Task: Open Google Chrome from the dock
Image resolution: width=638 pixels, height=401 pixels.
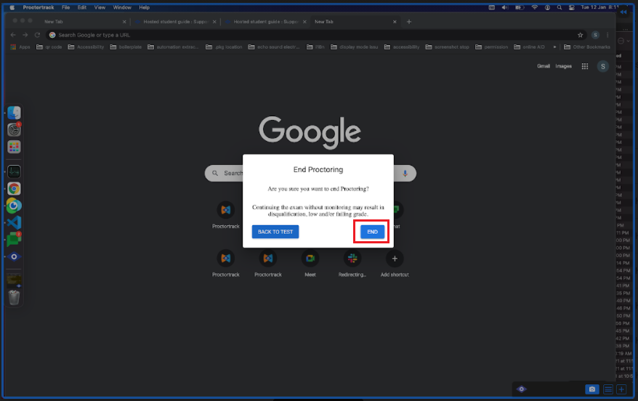Action: (14, 189)
